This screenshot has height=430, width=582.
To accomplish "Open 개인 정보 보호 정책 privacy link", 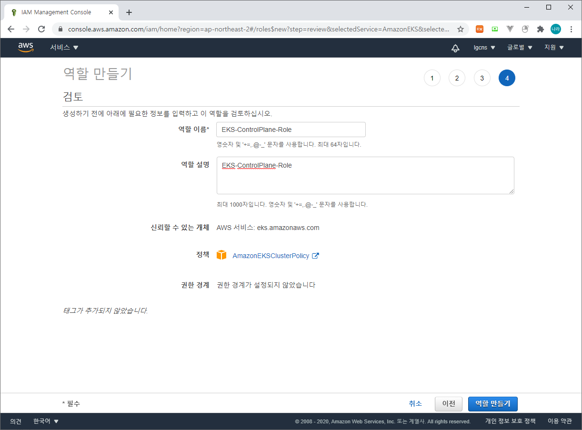I will [x=510, y=421].
